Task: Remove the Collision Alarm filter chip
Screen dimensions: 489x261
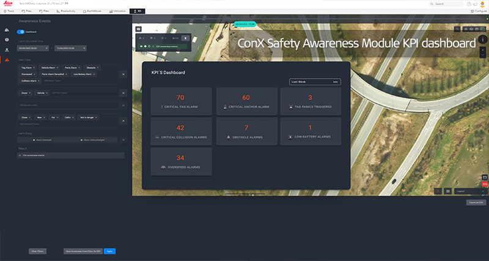Action: (39, 80)
